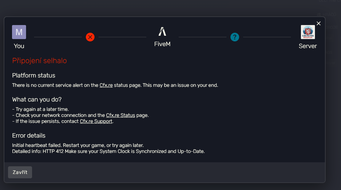Click the CzechLives Roleplay server icon
341x190 pixels.
tap(308, 32)
